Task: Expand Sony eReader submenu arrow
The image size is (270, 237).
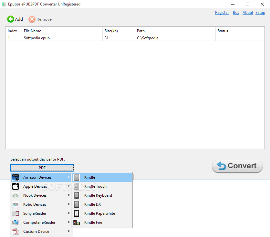Action: click(69, 213)
